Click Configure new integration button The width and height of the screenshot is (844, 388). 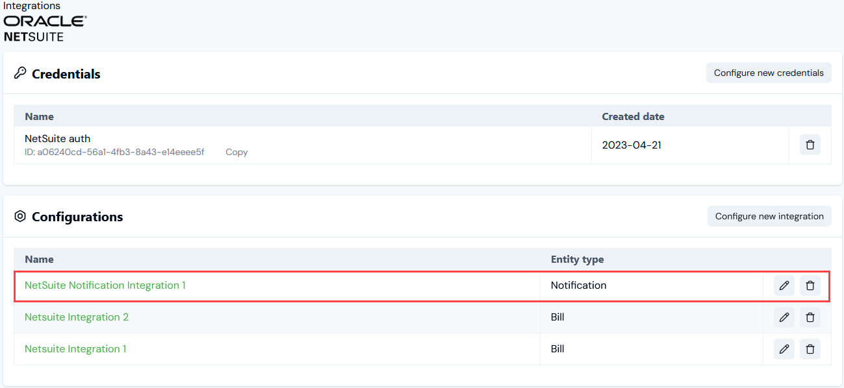coord(769,216)
